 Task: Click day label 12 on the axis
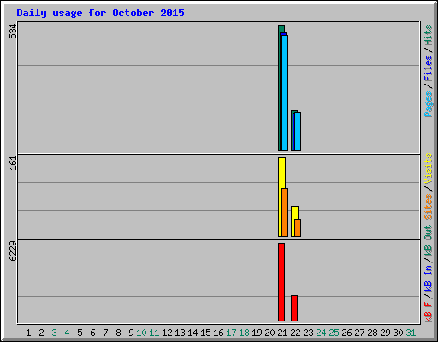pos(167,333)
